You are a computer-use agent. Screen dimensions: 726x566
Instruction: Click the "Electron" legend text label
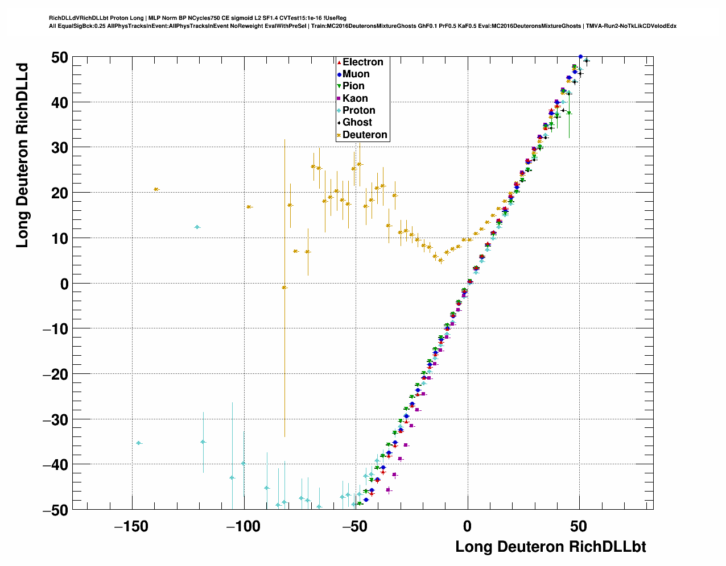[x=362, y=63]
